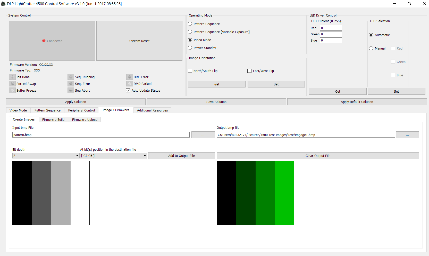Tick the Red LED checkbox
Image resolution: width=429 pixels, height=256 pixels.
(393, 48)
